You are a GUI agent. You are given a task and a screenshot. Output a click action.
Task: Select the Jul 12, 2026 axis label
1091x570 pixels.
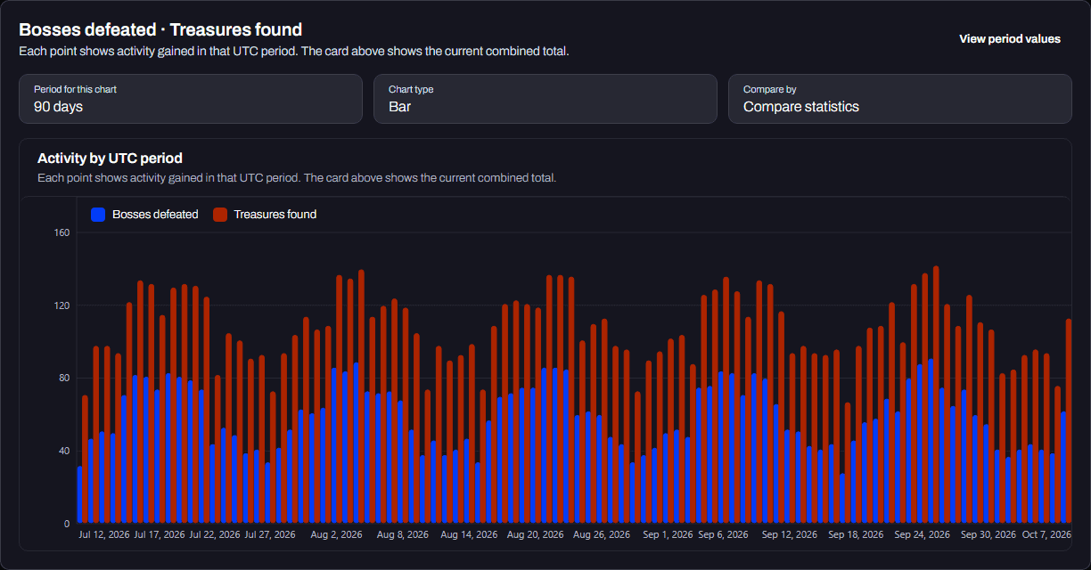coord(105,535)
